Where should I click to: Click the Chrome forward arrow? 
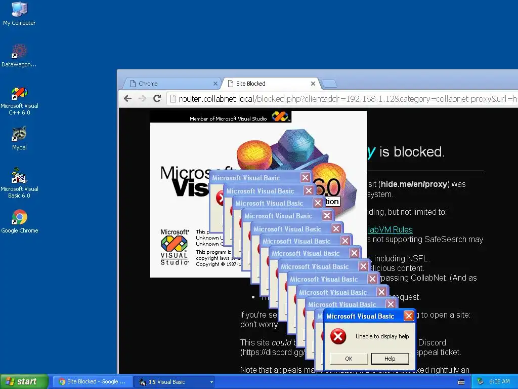pyautogui.click(x=142, y=99)
